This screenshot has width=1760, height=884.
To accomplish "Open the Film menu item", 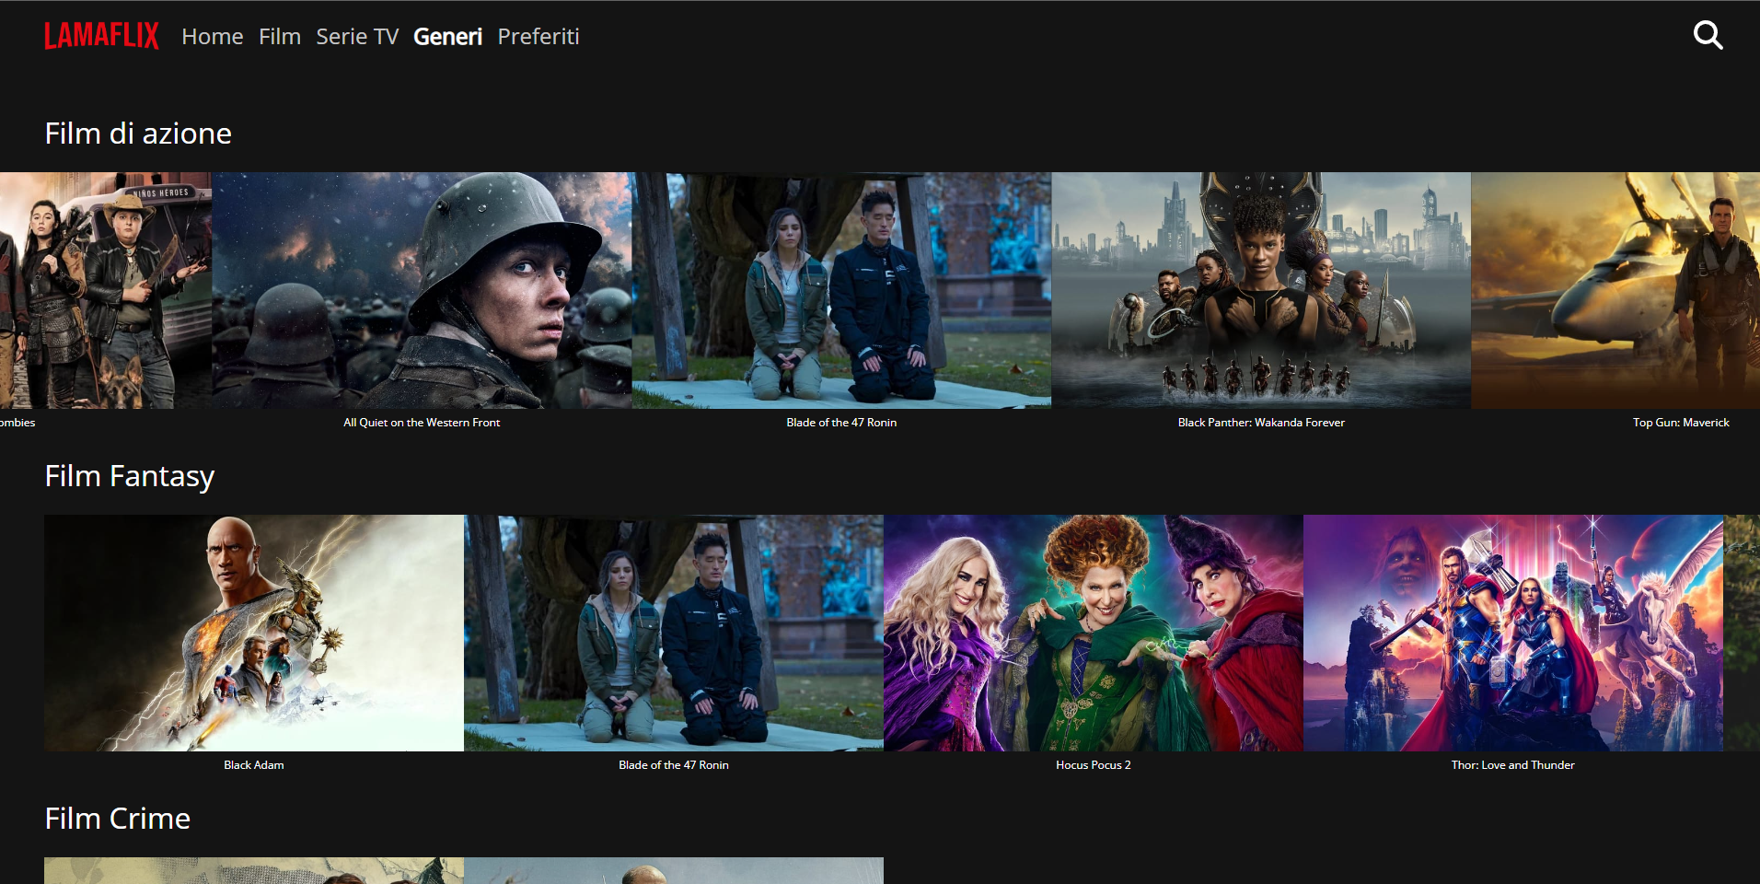I will [280, 36].
